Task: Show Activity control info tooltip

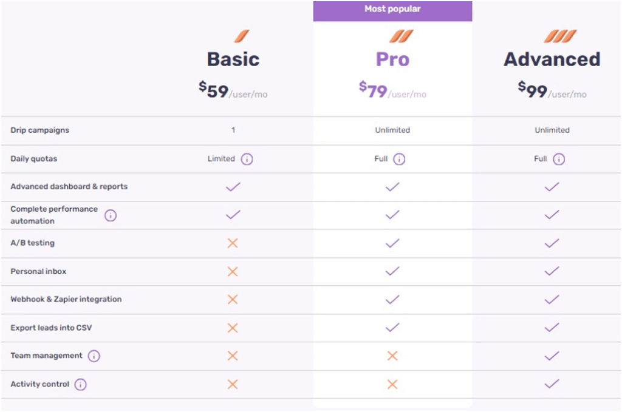Action: point(81,385)
